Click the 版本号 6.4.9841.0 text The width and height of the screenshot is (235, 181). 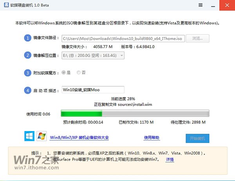pos(138,47)
